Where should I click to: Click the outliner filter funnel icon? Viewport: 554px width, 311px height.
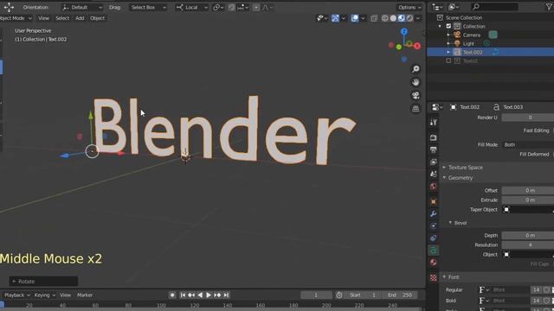tap(549, 7)
